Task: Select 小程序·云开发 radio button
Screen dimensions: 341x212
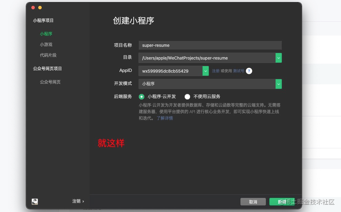Action: pos(142,97)
